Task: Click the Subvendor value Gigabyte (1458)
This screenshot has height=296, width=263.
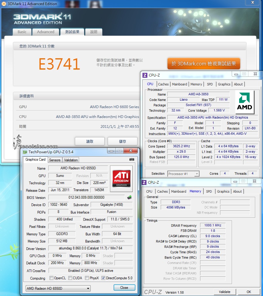Action: pos(112,205)
